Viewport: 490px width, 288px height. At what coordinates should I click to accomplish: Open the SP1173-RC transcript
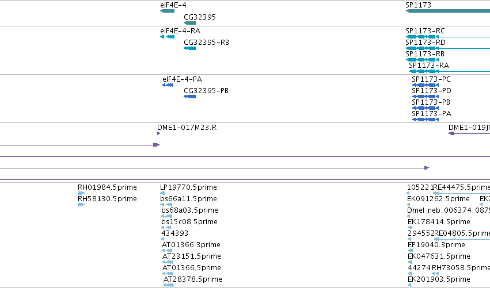(425, 31)
